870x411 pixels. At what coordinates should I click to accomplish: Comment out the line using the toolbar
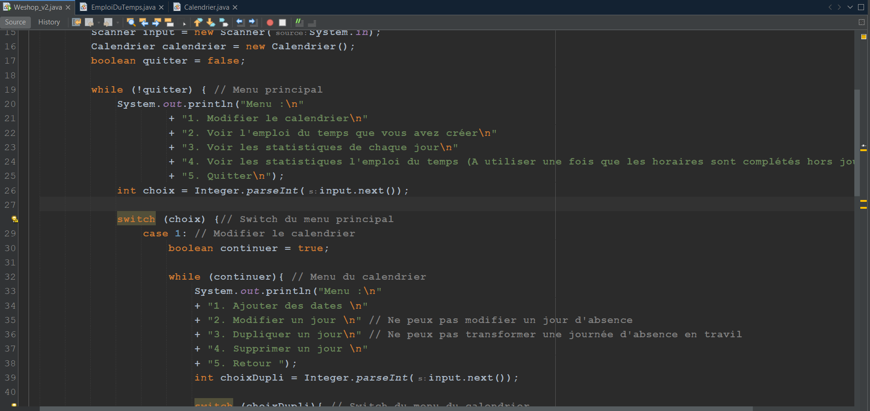pos(299,22)
